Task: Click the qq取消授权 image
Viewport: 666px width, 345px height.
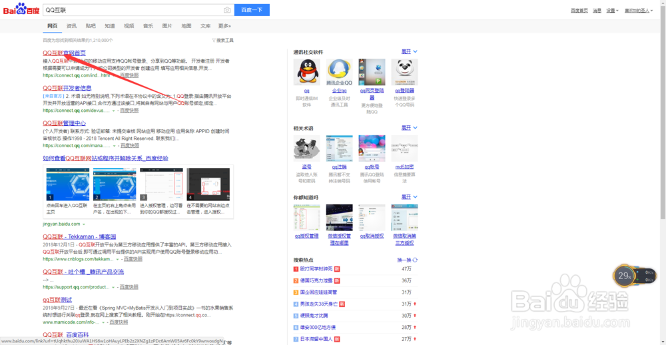Action: (x=372, y=218)
